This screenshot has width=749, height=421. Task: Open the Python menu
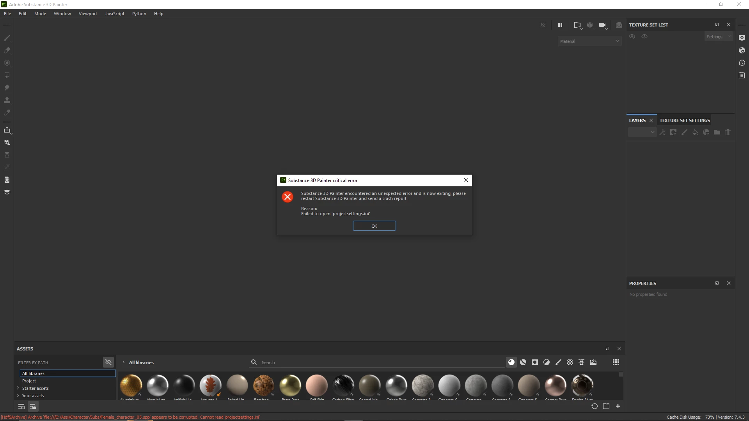pos(139,14)
